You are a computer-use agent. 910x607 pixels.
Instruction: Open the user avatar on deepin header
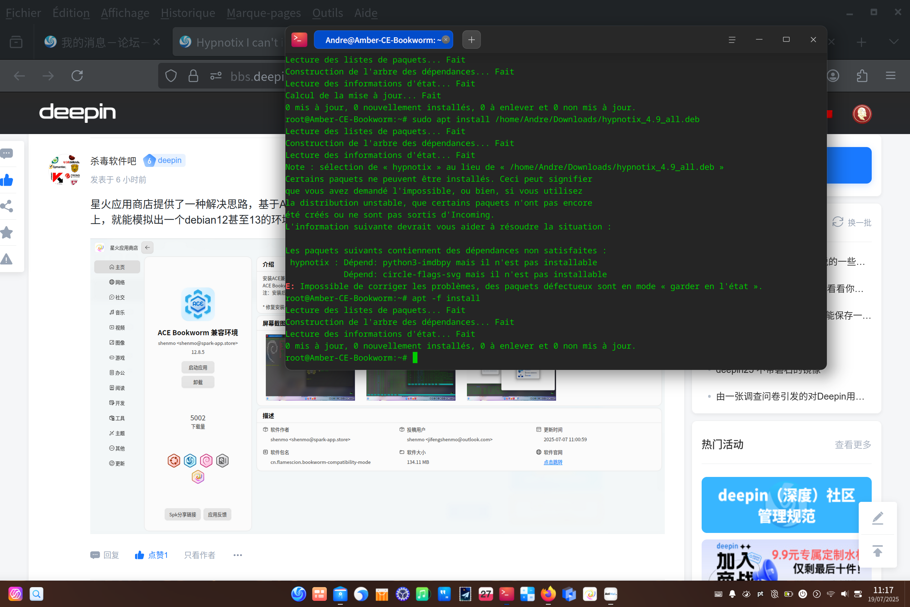862,114
